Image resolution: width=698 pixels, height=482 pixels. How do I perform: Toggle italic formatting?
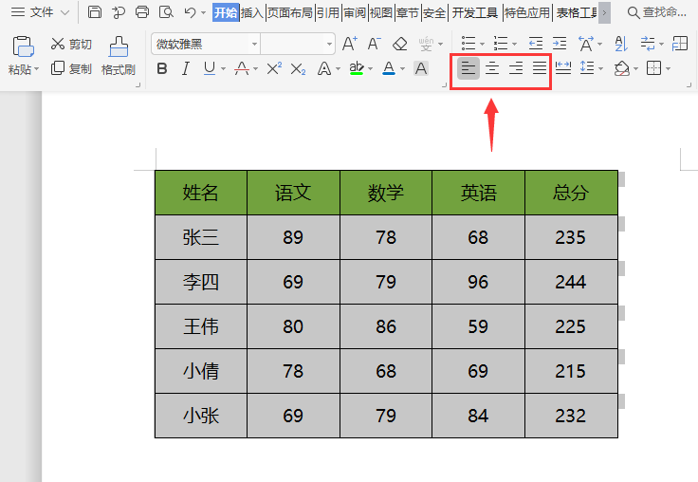coord(185,68)
